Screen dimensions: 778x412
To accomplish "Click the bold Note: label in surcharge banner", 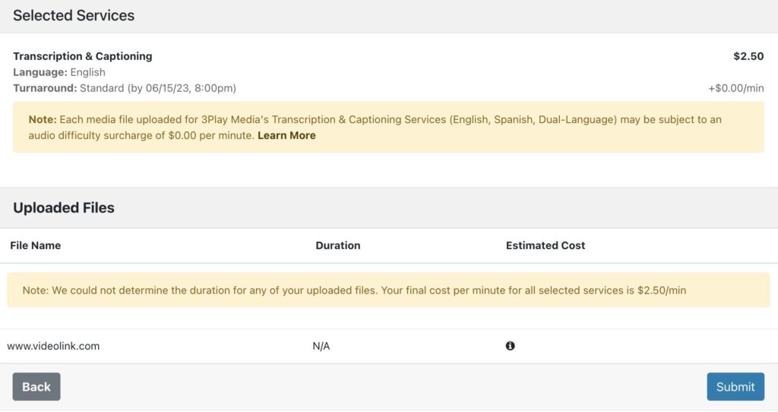I will tap(43, 120).
